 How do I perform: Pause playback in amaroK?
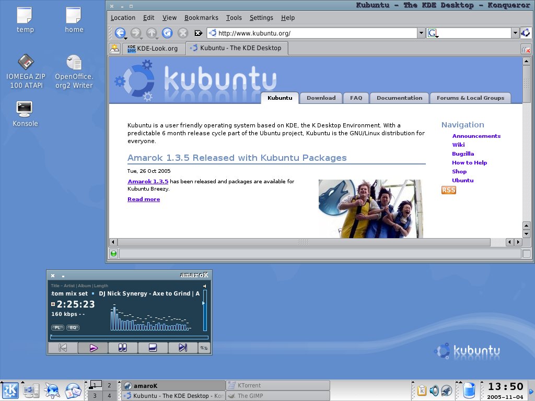[x=122, y=348]
